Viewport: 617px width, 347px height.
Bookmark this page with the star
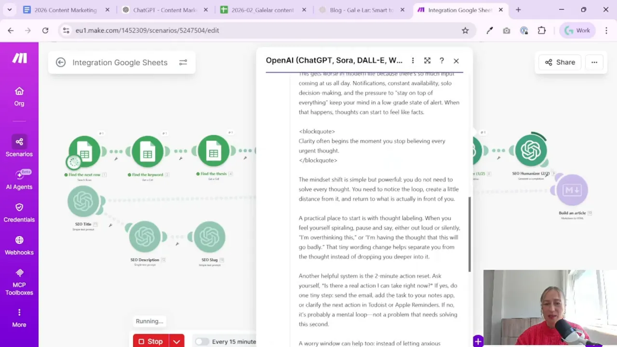pos(465,30)
